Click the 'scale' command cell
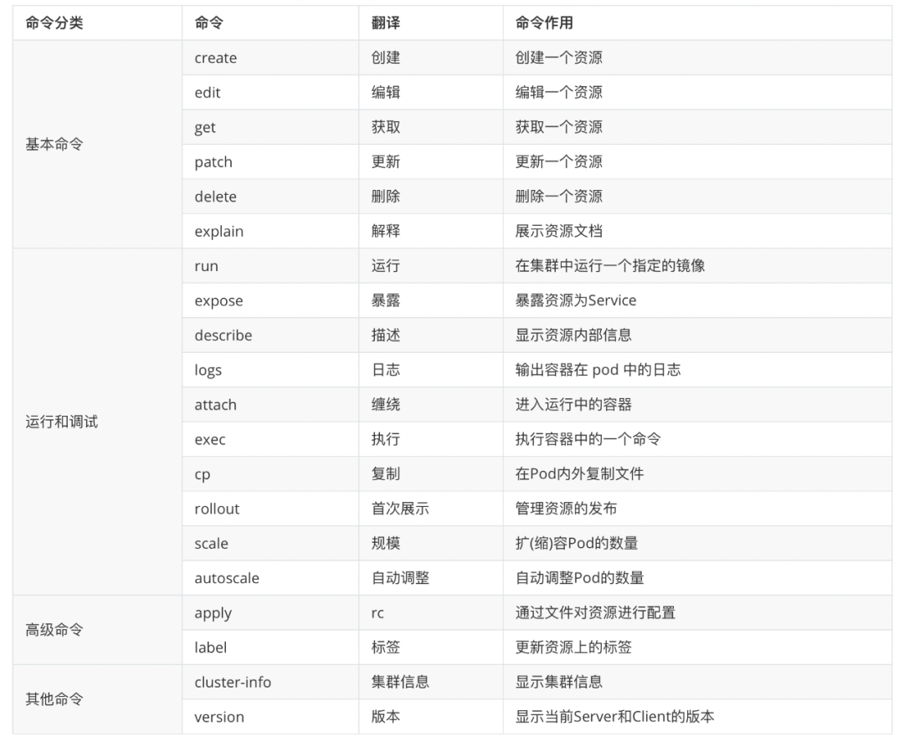 270,543
